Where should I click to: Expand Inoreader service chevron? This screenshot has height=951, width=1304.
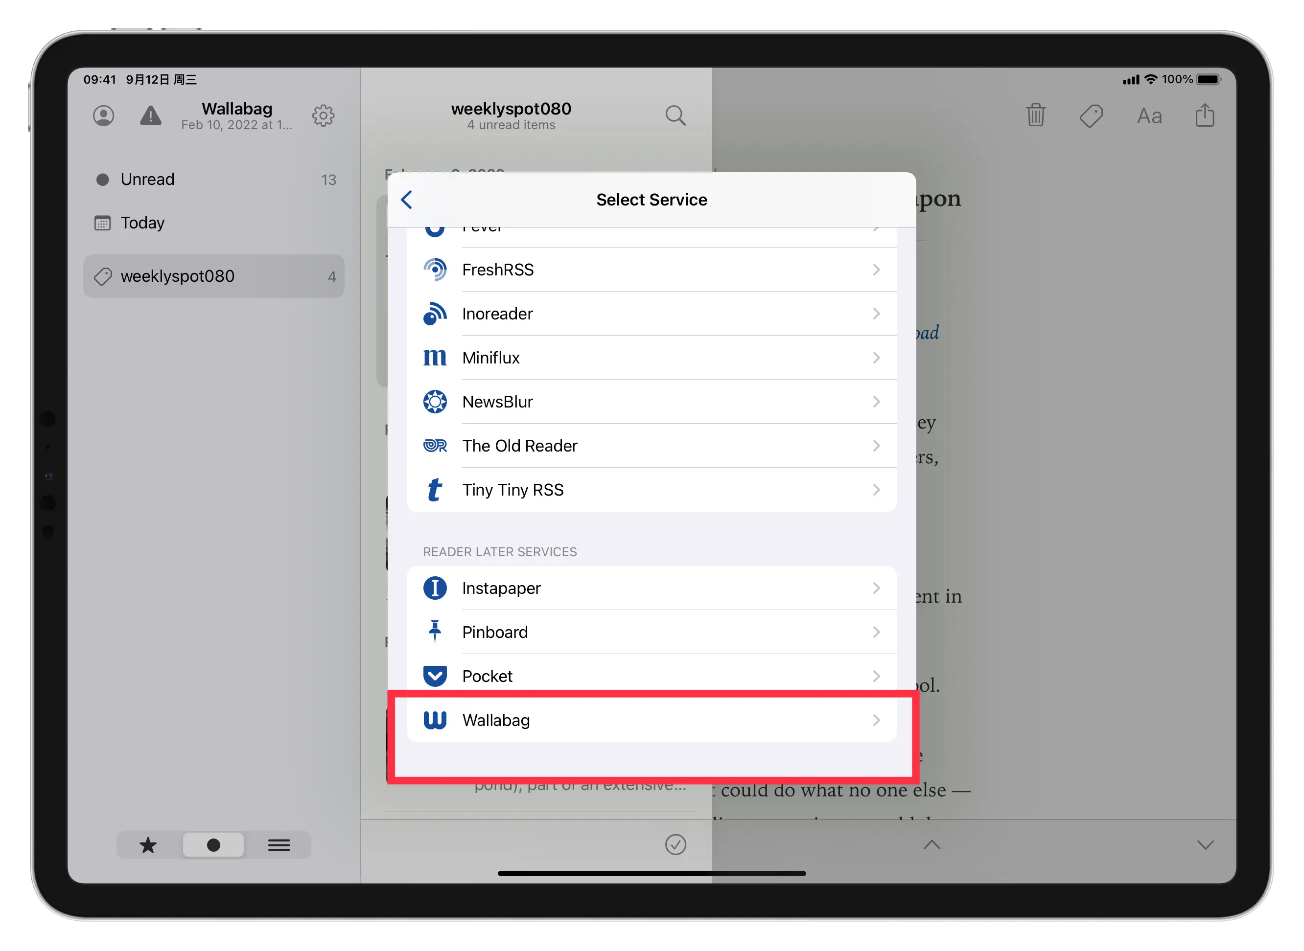pos(876,314)
